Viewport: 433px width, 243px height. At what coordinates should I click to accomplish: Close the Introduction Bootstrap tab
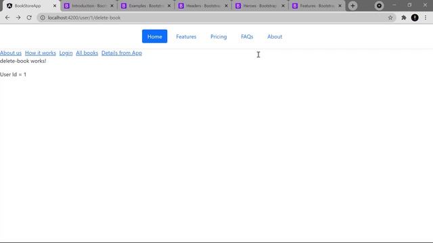112,6
